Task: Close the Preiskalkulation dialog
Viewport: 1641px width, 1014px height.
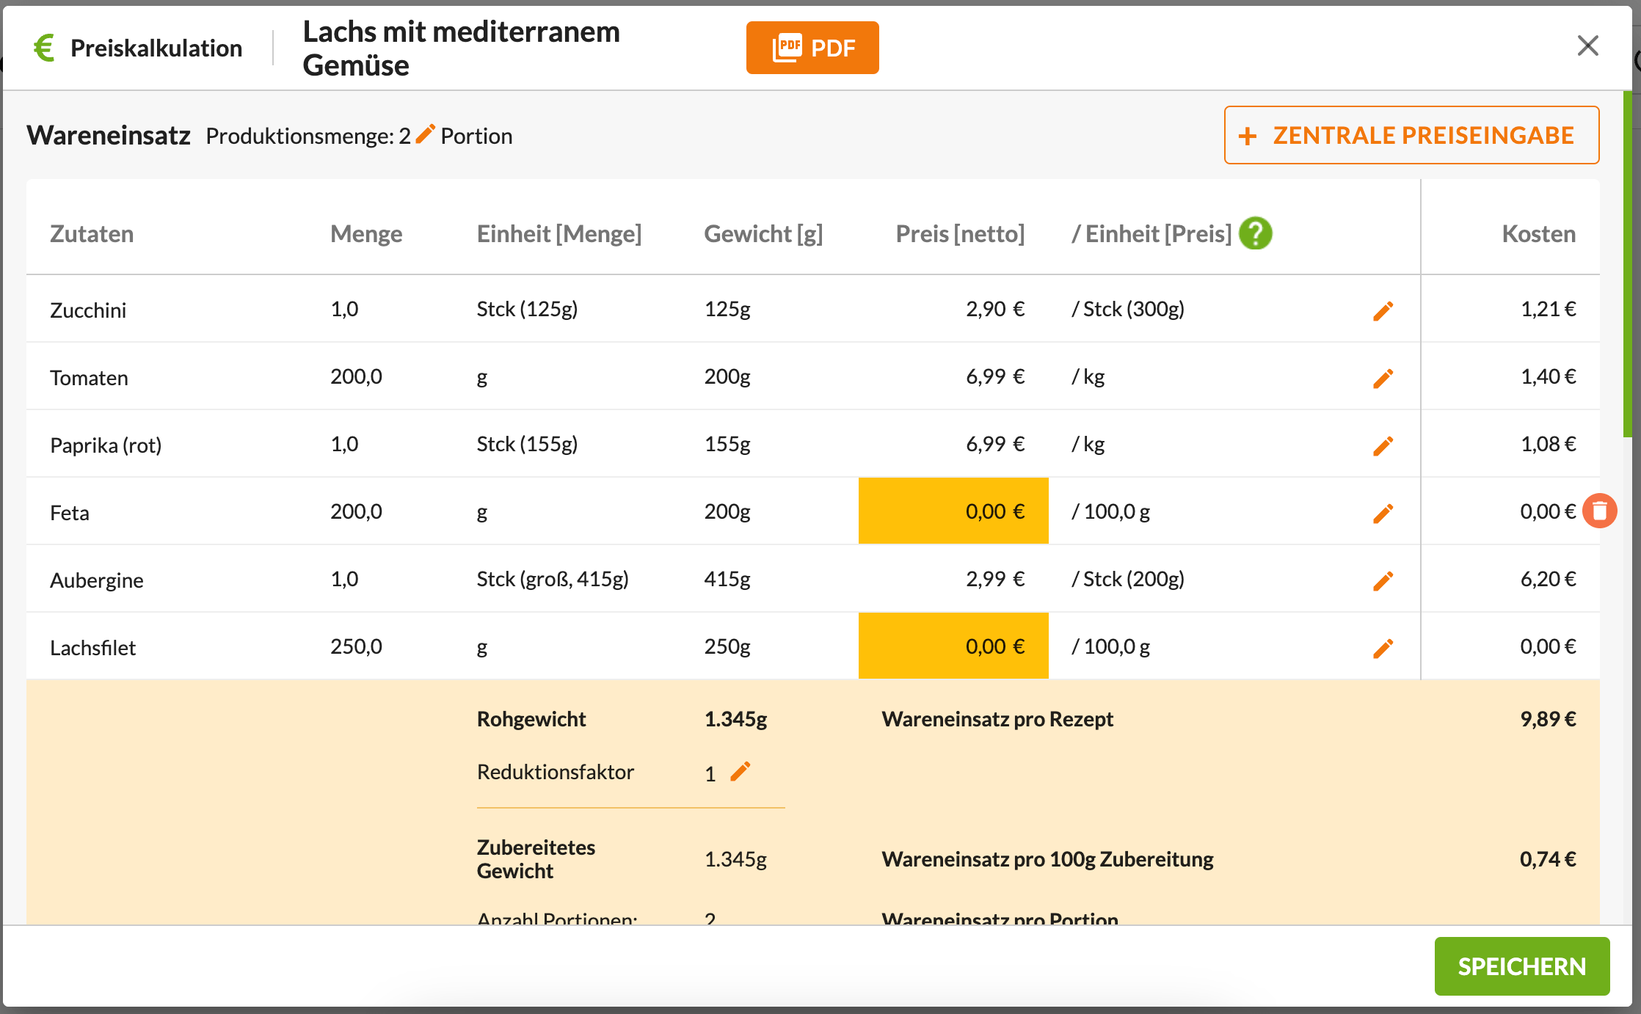Action: (1588, 45)
